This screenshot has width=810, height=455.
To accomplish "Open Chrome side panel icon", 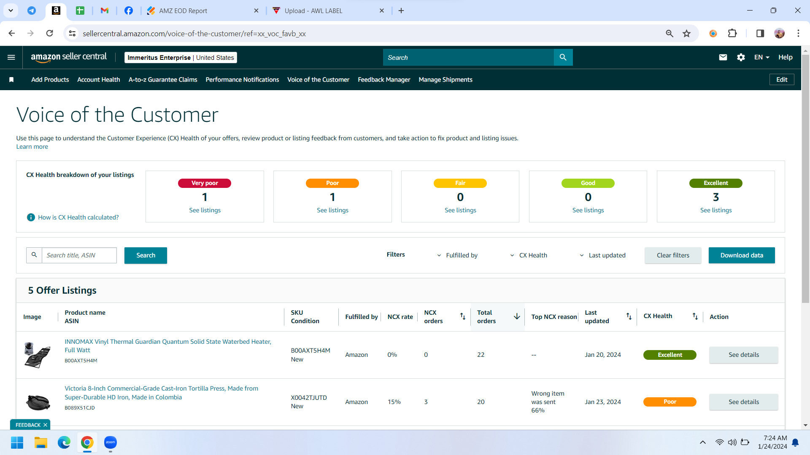I will click(x=760, y=33).
